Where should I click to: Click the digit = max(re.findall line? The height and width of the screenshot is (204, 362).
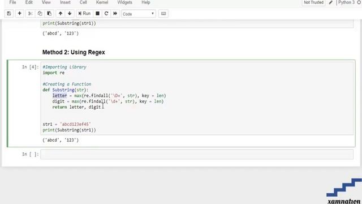(x=108, y=101)
